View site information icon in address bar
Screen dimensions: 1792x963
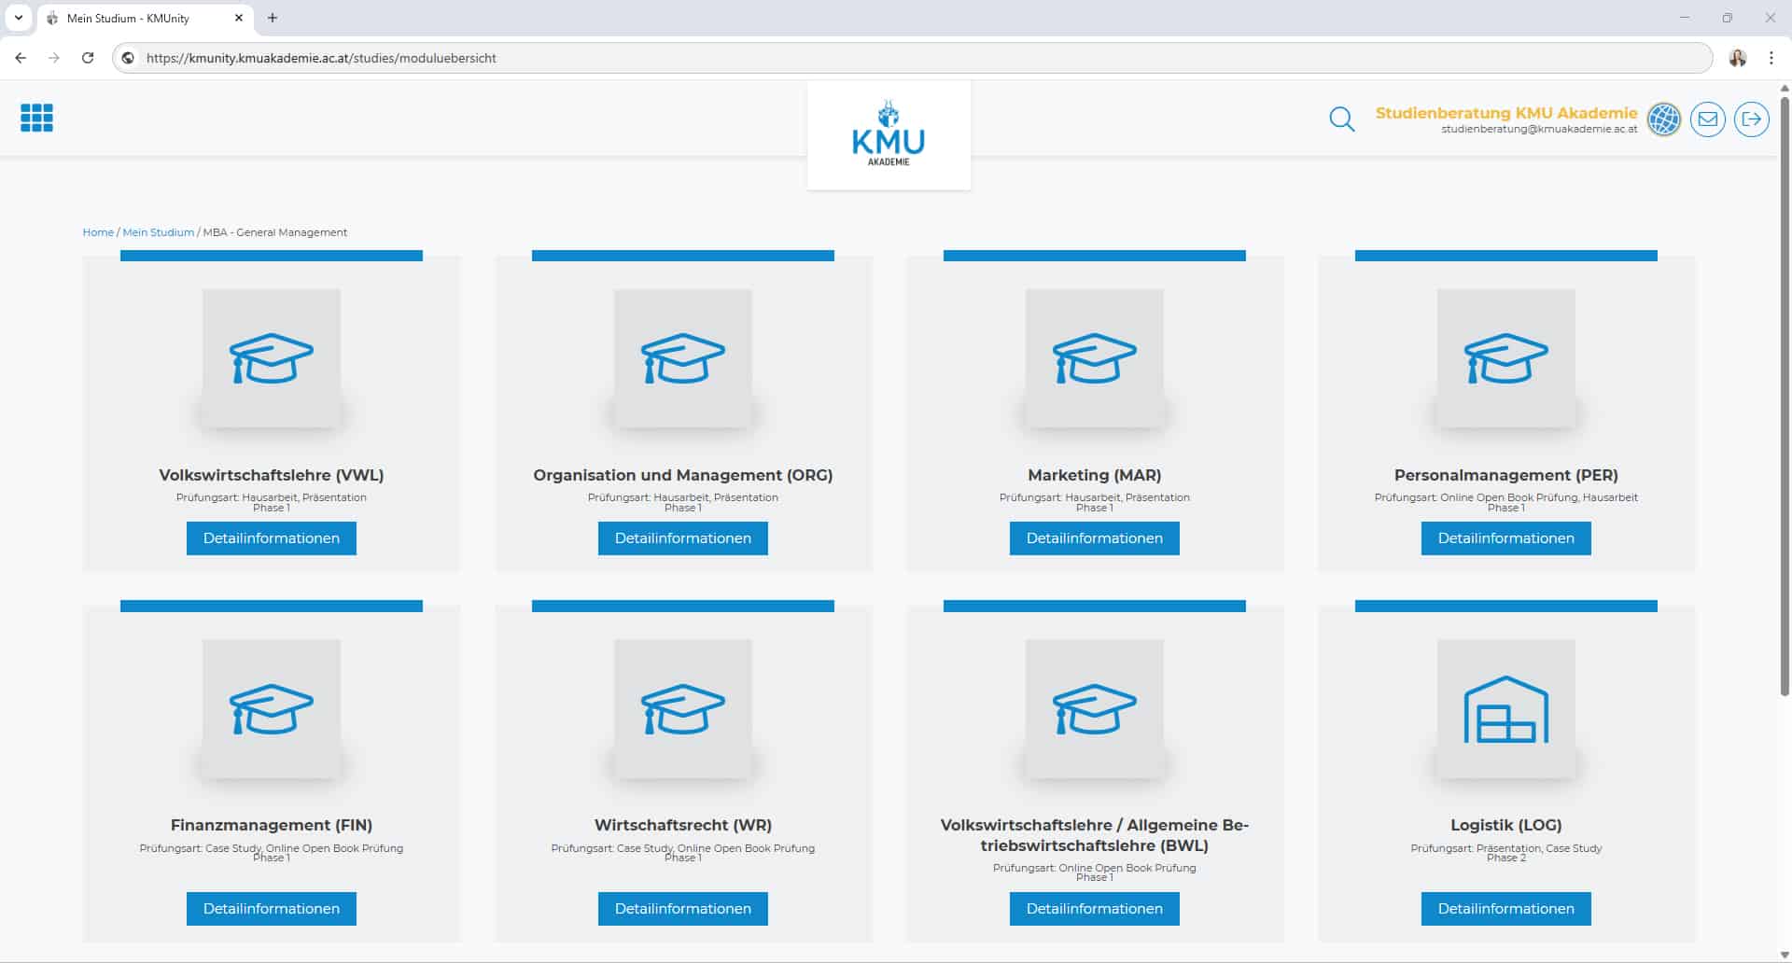coord(129,58)
